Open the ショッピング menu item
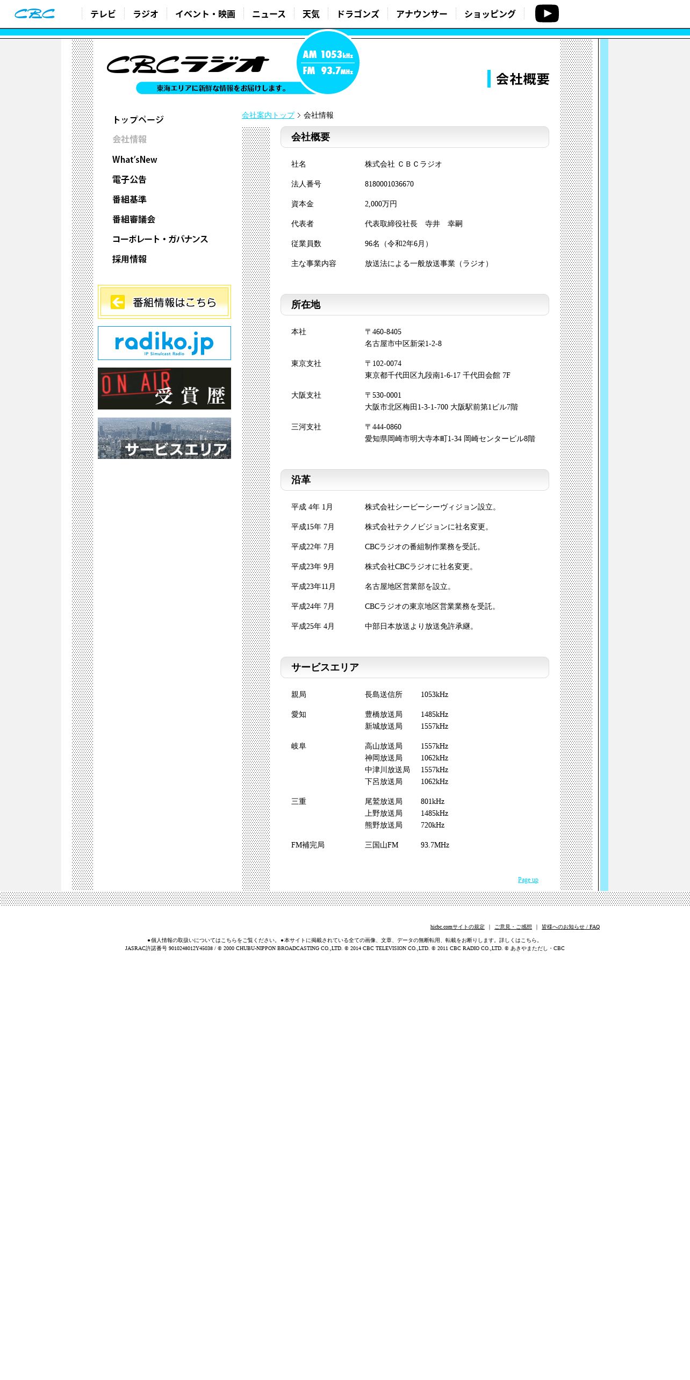This screenshot has width=690, height=1380. click(x=490, y=14)
